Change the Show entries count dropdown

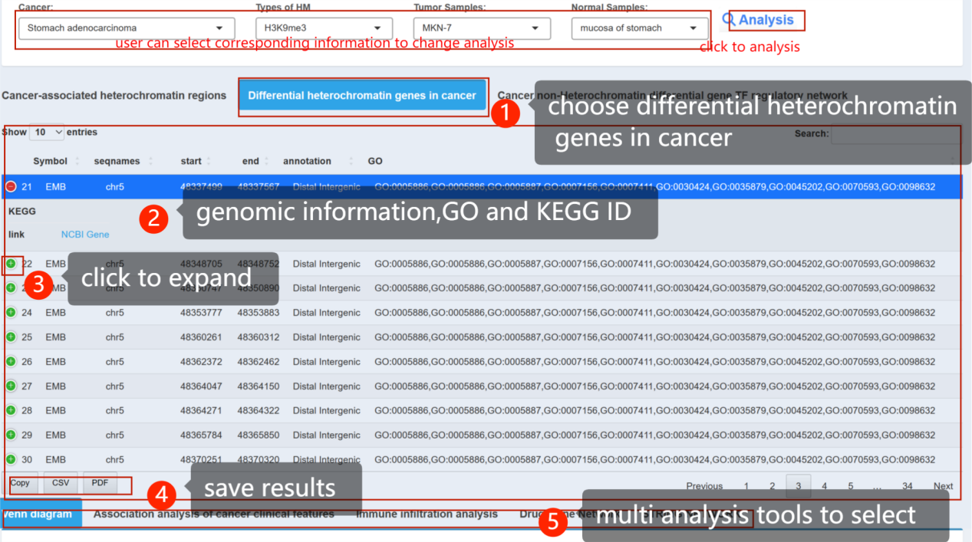click(x=47, y=133)
